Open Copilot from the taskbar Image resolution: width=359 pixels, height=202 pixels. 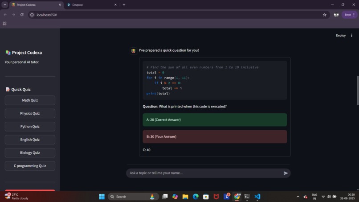[175, 197]
